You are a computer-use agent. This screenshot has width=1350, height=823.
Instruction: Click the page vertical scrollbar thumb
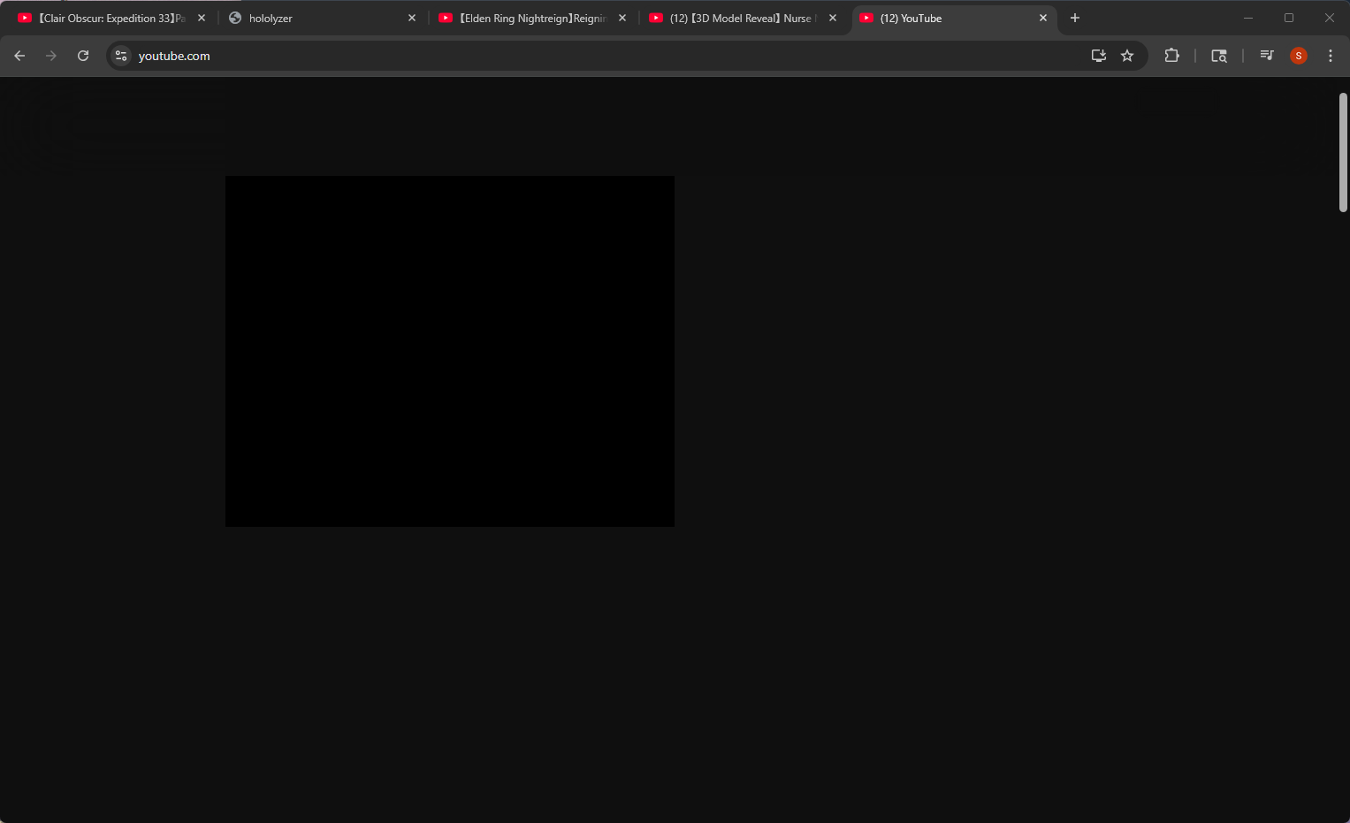pos(1343,152)
